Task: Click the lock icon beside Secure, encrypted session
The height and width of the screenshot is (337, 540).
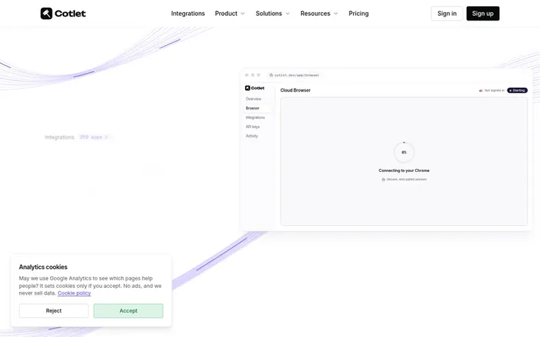Action: (x=383, y=179)
